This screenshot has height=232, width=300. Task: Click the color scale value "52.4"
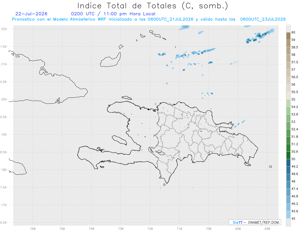pyautogui.click(x=294, y=129)
